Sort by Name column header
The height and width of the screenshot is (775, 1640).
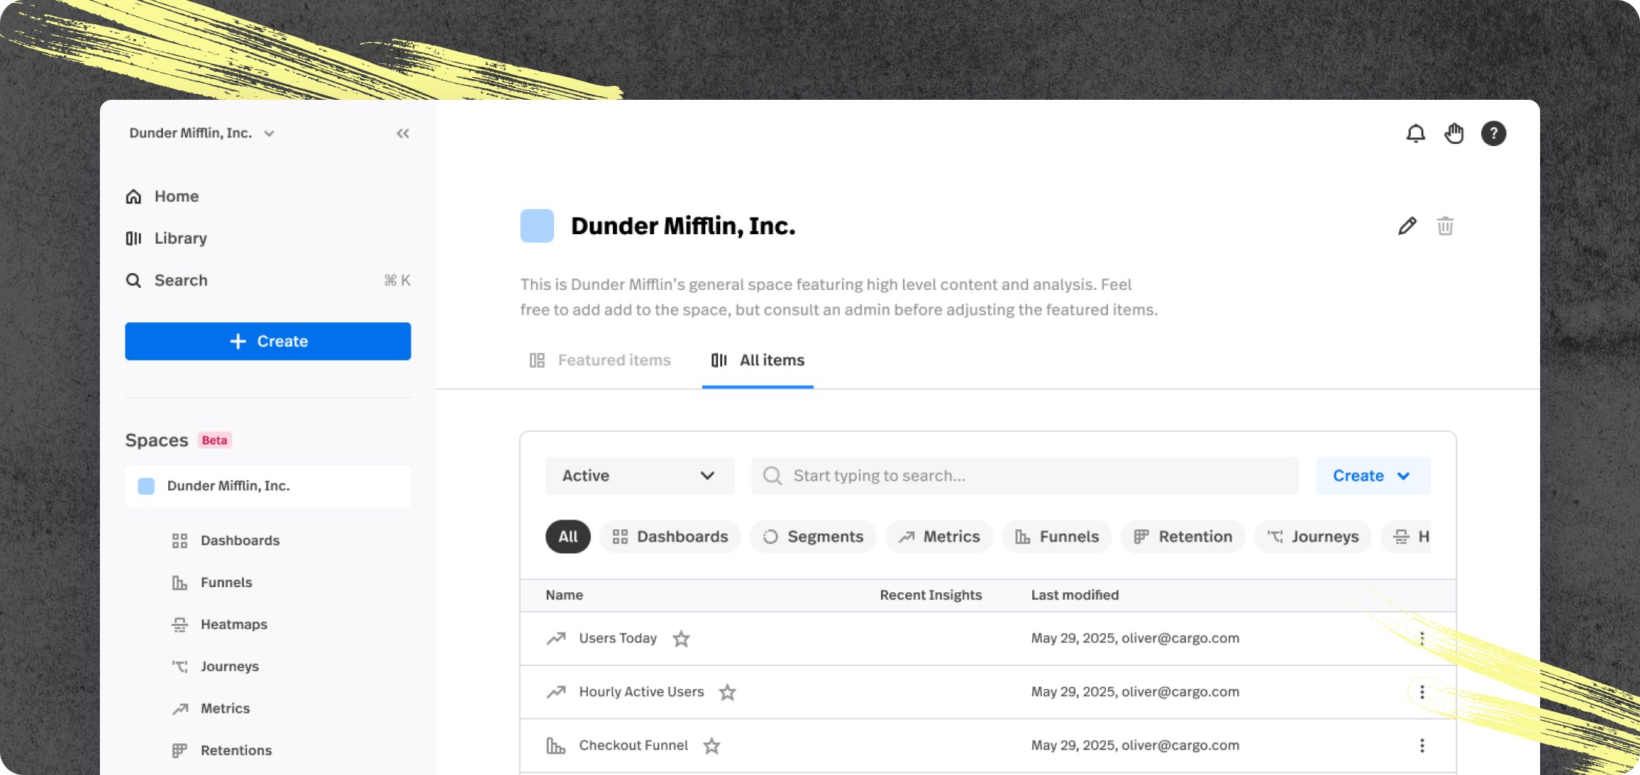564,595
